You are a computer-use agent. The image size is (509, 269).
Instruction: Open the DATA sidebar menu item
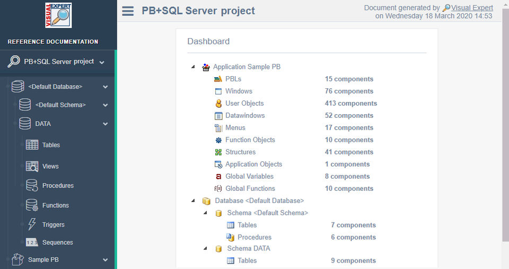pyautogui.click(x=43, y=124)
